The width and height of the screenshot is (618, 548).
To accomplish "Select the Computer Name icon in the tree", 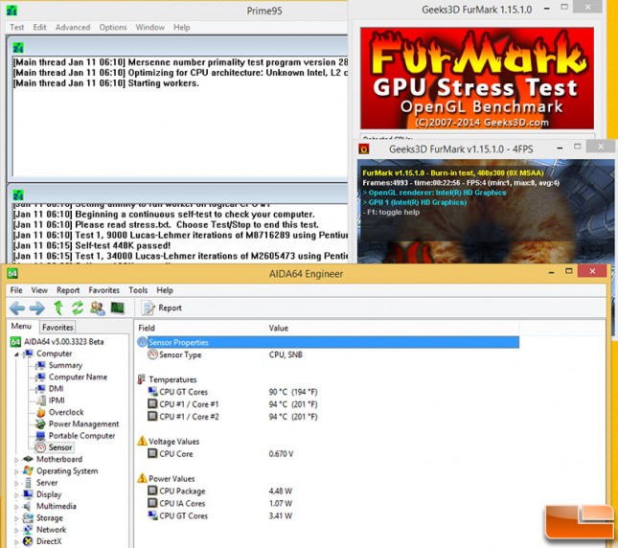I will [x=40, y=377].
